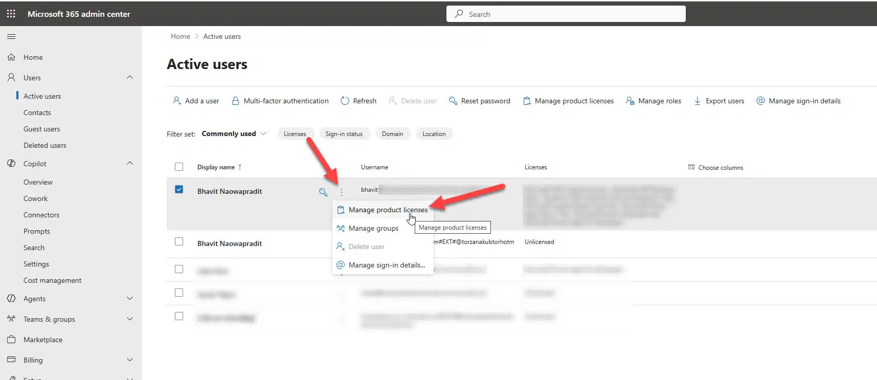
Task: Click the Manage product licenses toolbar icon
Action: point(527,101)
